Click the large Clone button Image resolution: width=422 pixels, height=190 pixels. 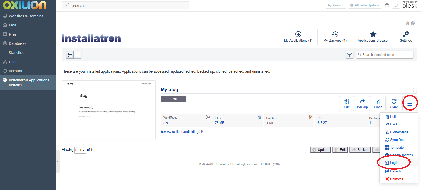(x=378, y=104)
